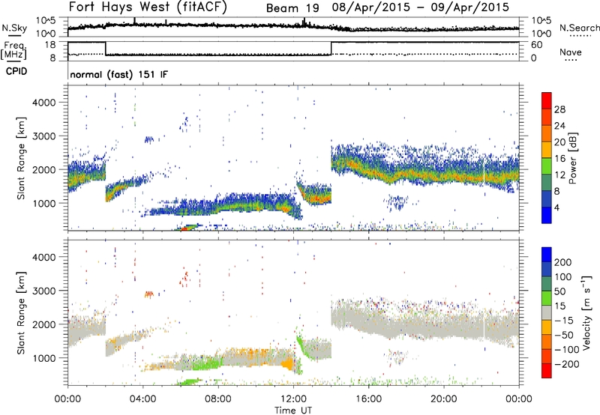
Task: Click the frequency step-up at 14:00 in the Freq. panel
Action: (331, 49)
